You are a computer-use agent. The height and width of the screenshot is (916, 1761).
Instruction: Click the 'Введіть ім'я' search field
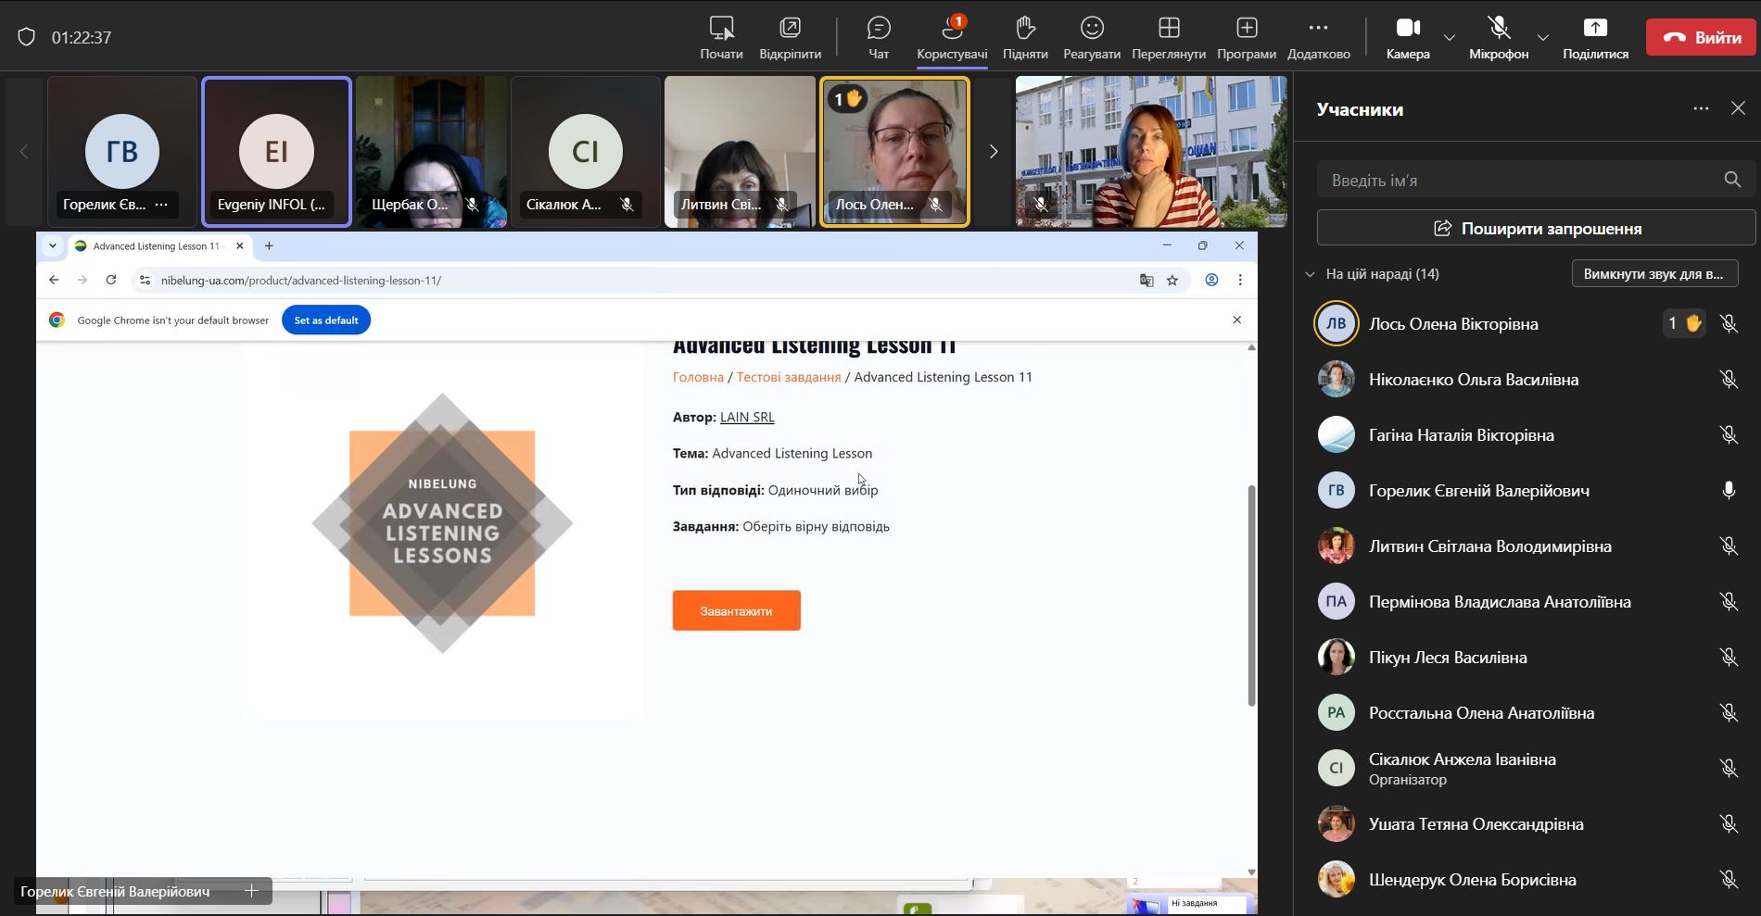(x=1520, y=180)
